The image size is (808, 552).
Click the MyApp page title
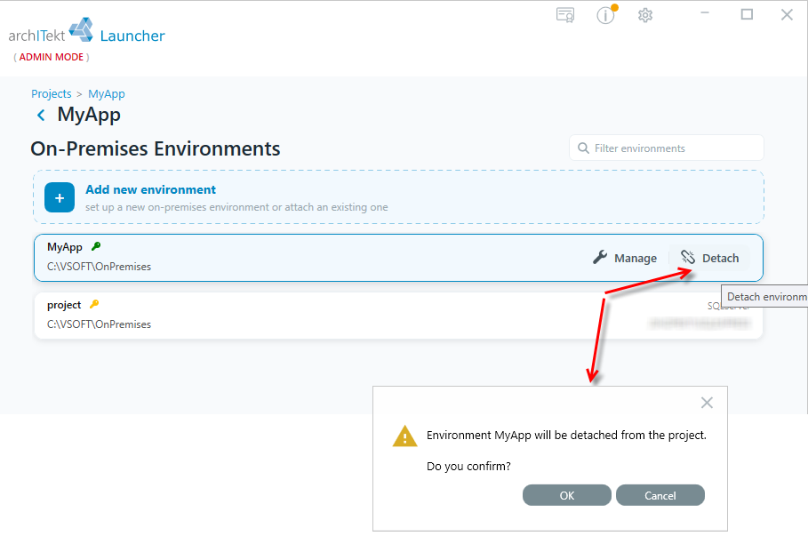[89, 115]
